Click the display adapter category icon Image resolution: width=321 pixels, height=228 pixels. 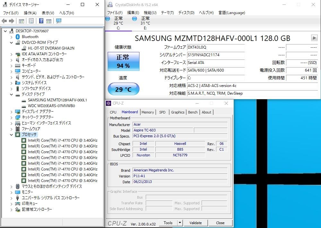pyautogui.click(x=18, y=112)
